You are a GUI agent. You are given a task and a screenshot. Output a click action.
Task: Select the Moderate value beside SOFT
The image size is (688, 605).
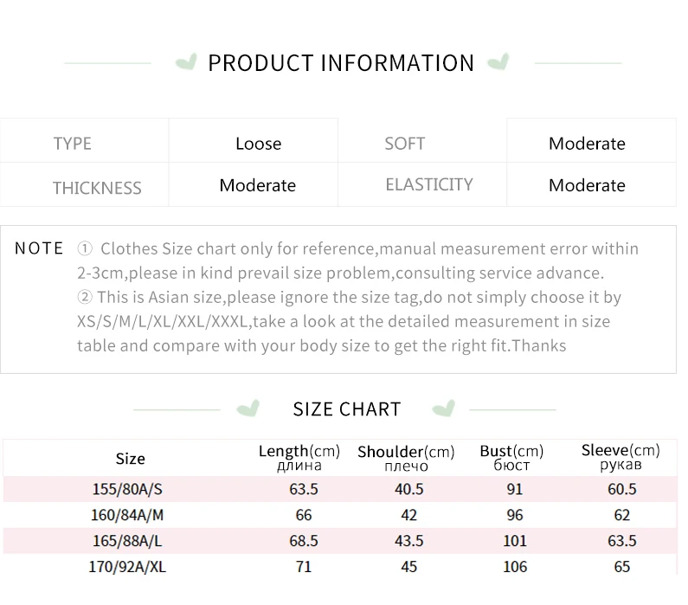pos(587,144)
